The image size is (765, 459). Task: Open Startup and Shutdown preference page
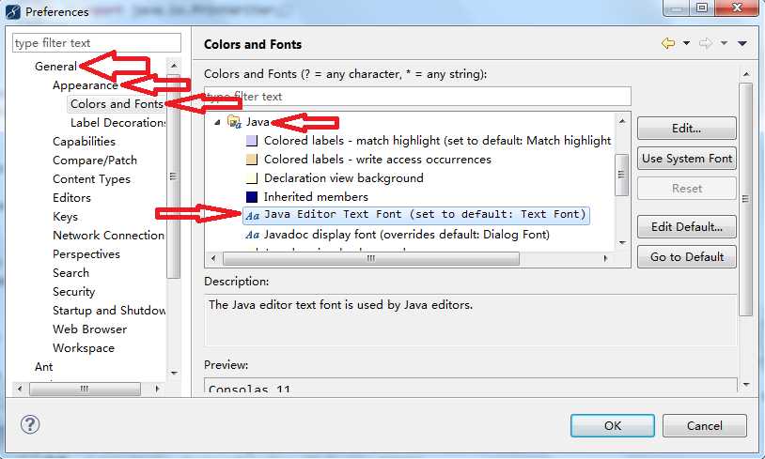[109, 311]
